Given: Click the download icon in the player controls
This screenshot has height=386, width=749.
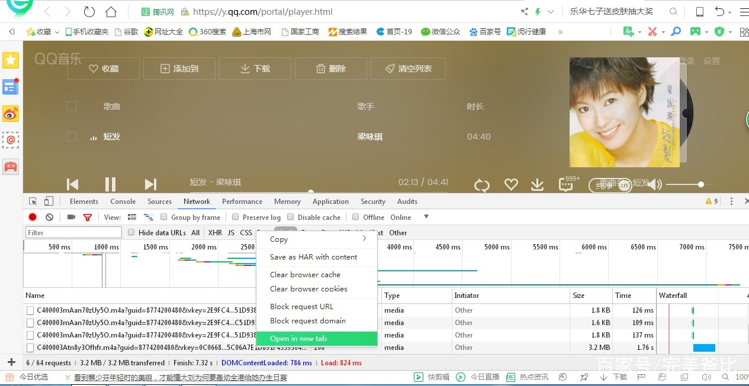Looking at the screenshot, I should [x=537, y=184].
